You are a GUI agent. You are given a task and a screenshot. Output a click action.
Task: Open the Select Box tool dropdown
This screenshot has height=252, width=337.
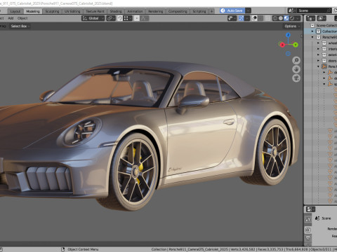20,26
